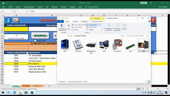
Task: Open Mail app from taskbar
Action: 26,93
